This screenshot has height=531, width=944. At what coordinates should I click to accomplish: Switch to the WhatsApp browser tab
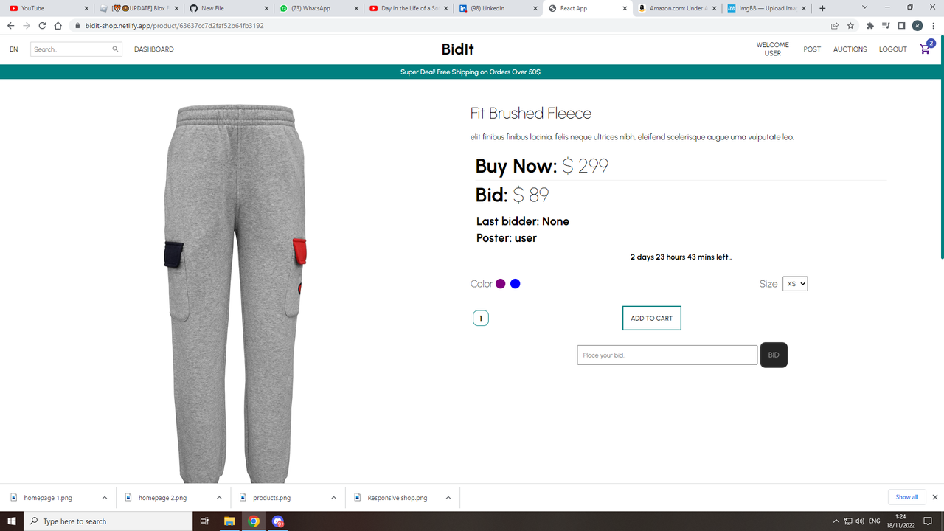coord(317,8)
